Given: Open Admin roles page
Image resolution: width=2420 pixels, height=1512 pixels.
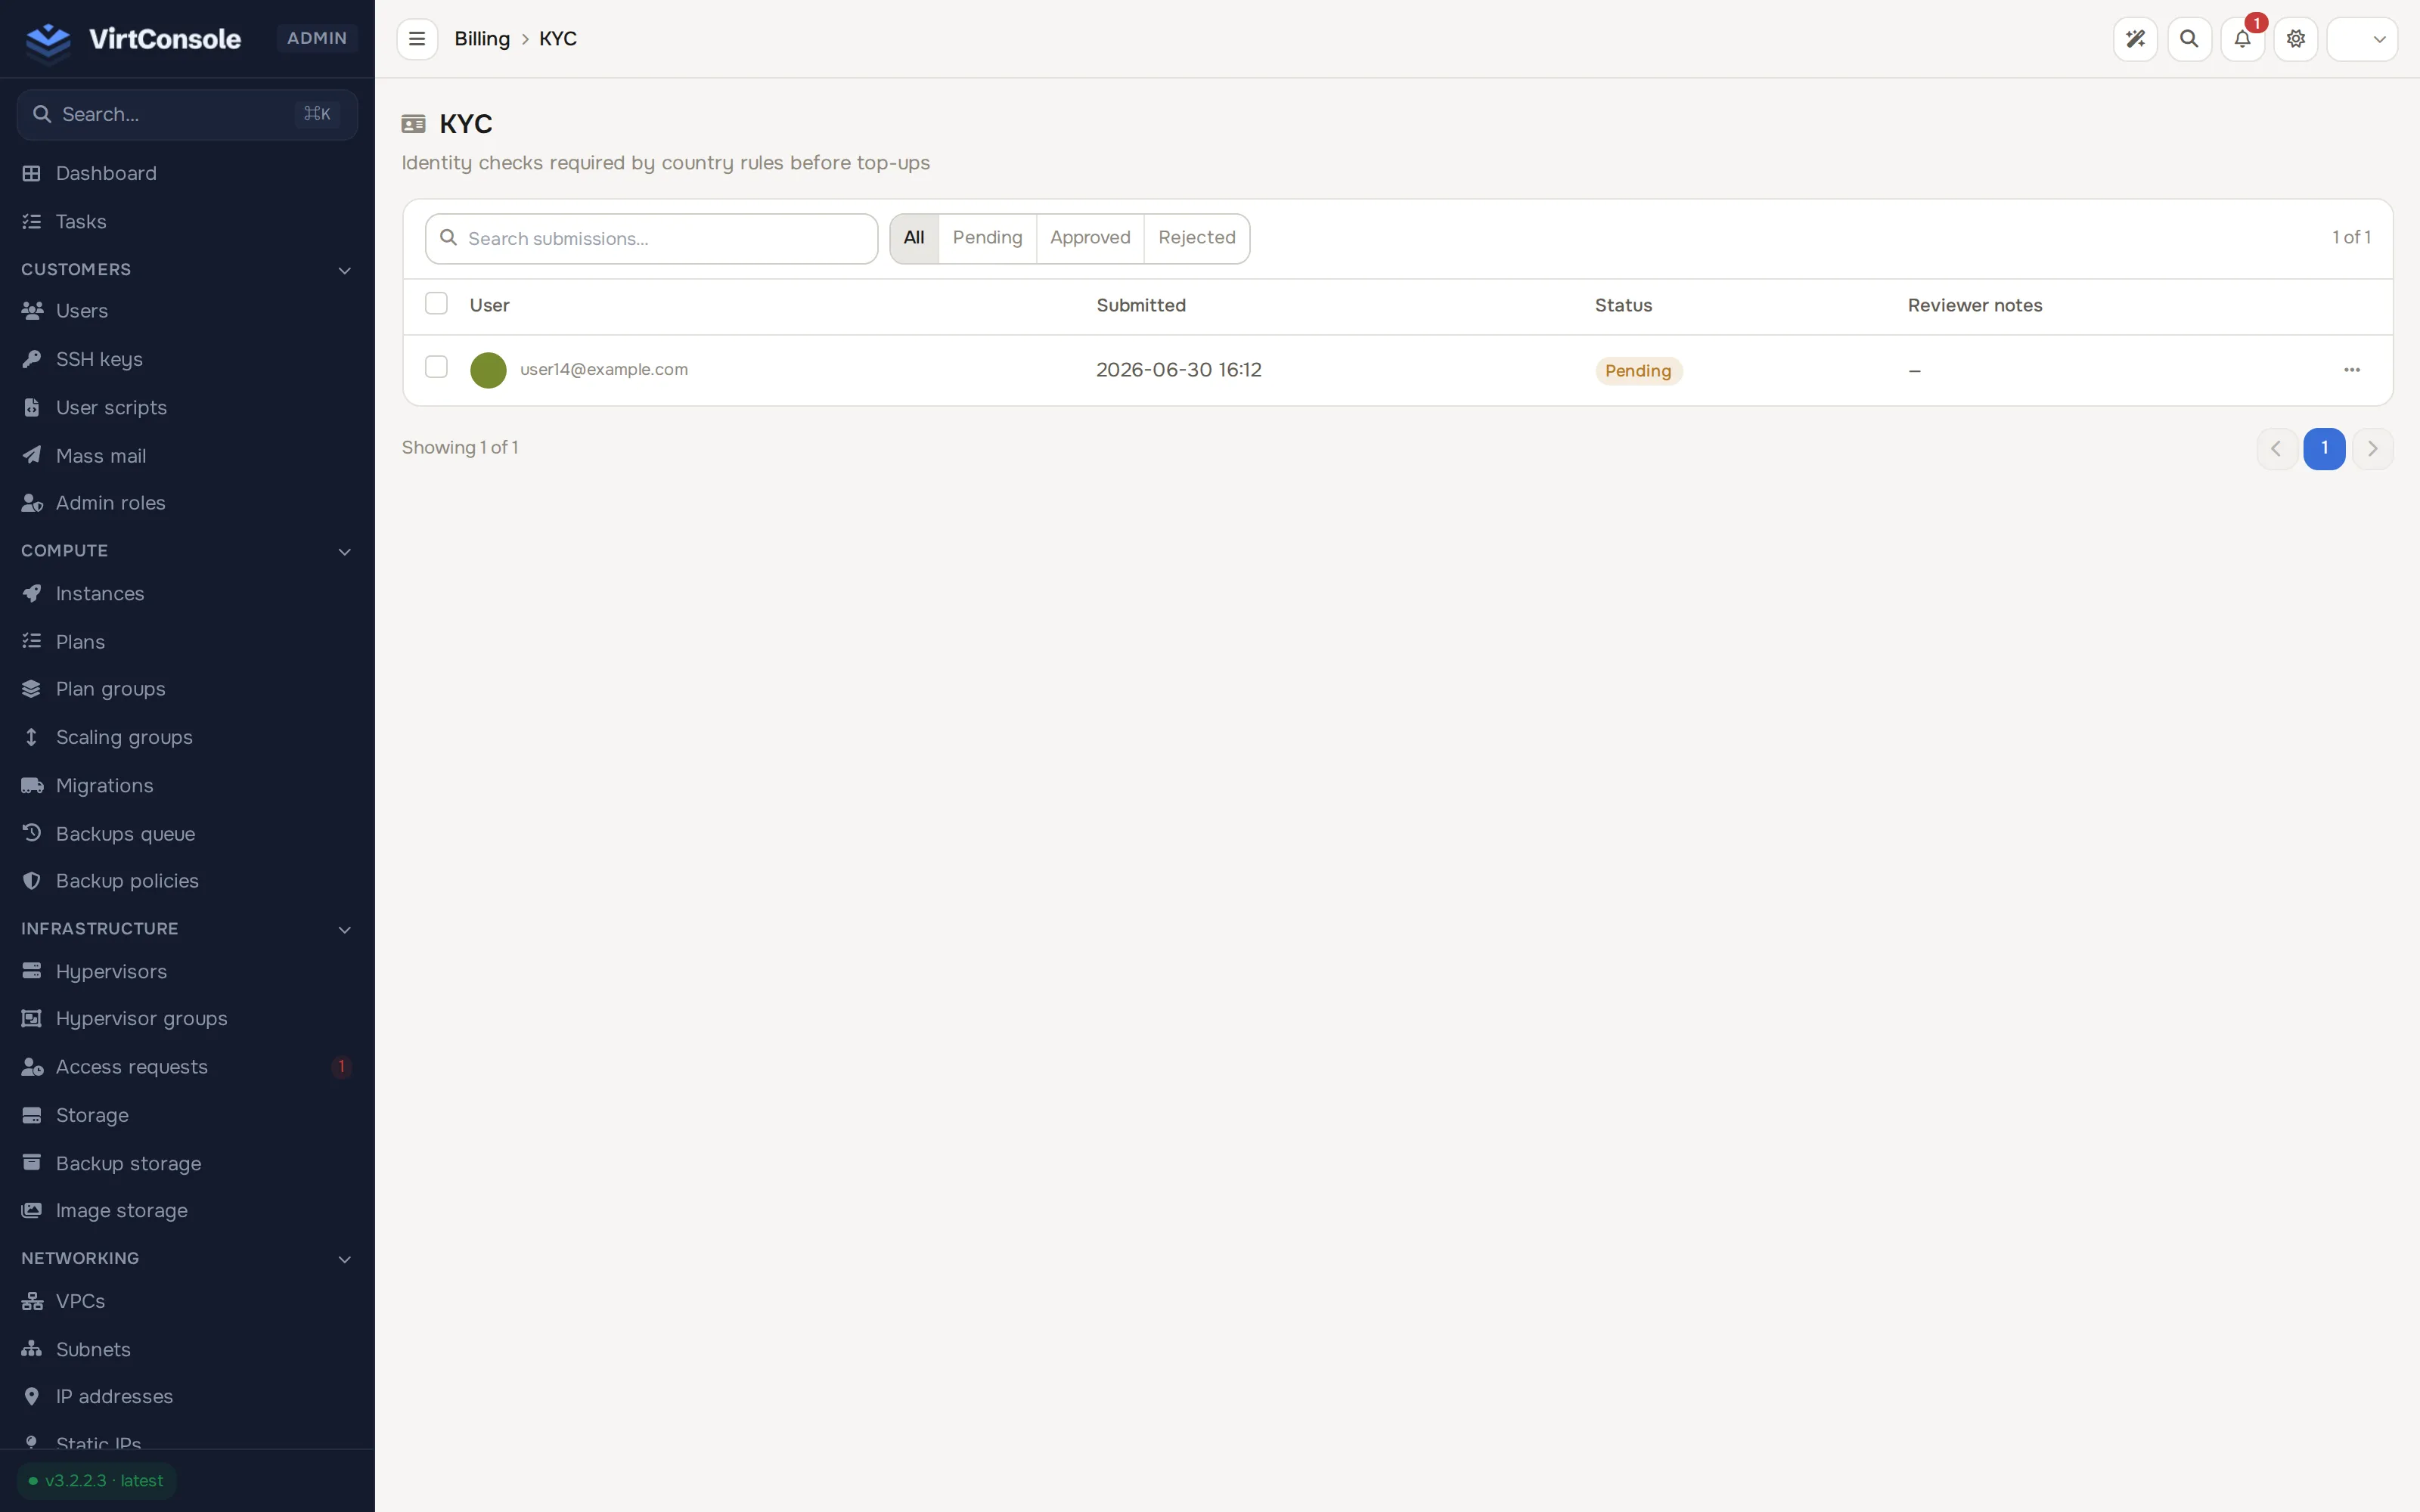Looking at the screenshot, I should coord(187,503).
